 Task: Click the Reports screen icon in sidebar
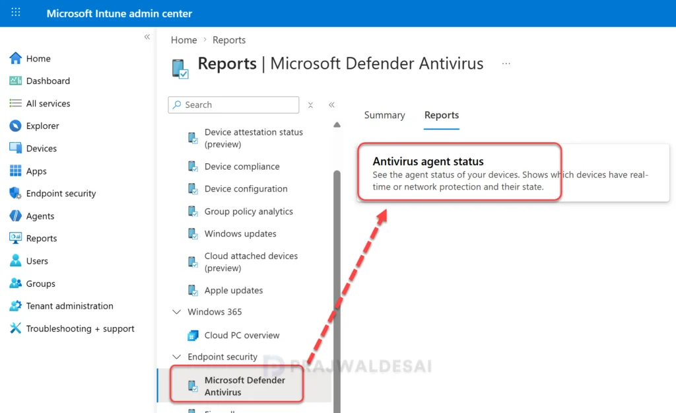point(16,238)
